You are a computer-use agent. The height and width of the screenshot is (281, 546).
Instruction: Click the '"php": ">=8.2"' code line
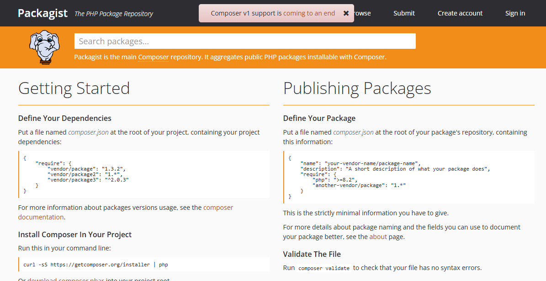(x=335, y=180)
